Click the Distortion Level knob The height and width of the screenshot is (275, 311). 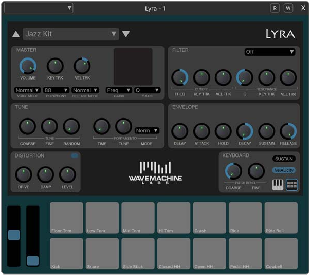[x=67, y=174]
